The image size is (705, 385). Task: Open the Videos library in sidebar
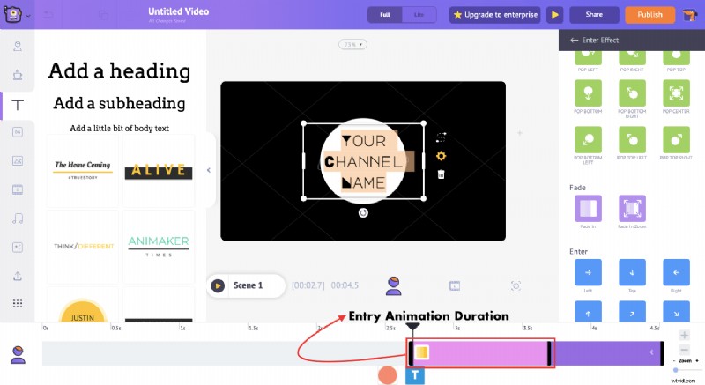coord(18,189)
